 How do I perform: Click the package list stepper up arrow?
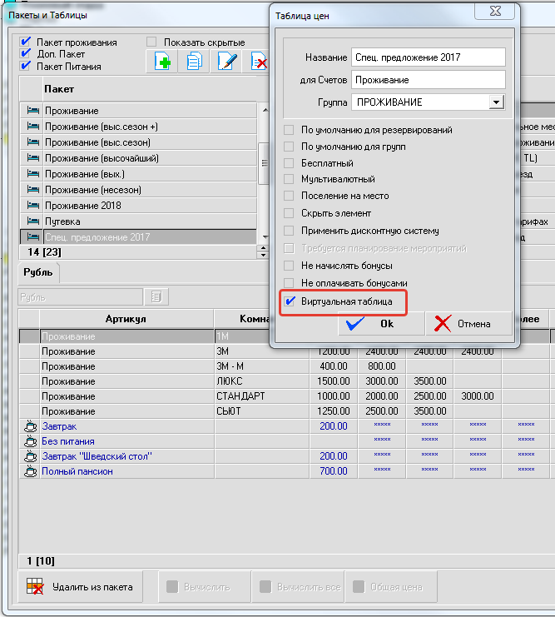tap(264, 247)
